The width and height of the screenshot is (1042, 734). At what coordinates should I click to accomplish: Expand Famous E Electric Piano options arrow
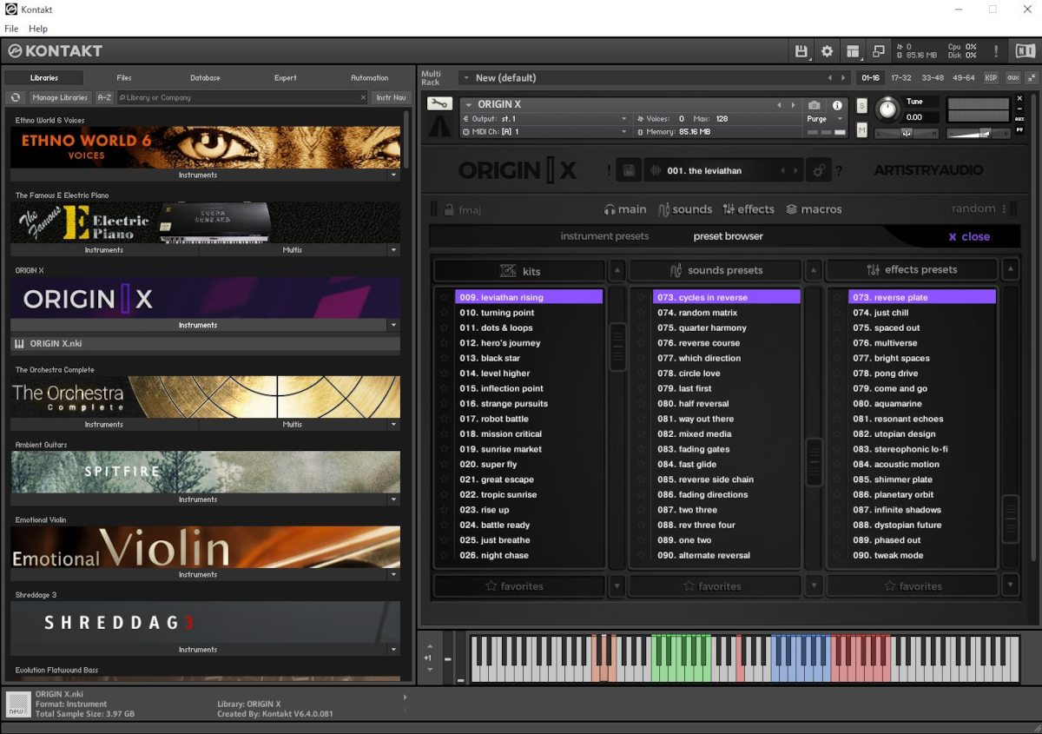[393, 250]
